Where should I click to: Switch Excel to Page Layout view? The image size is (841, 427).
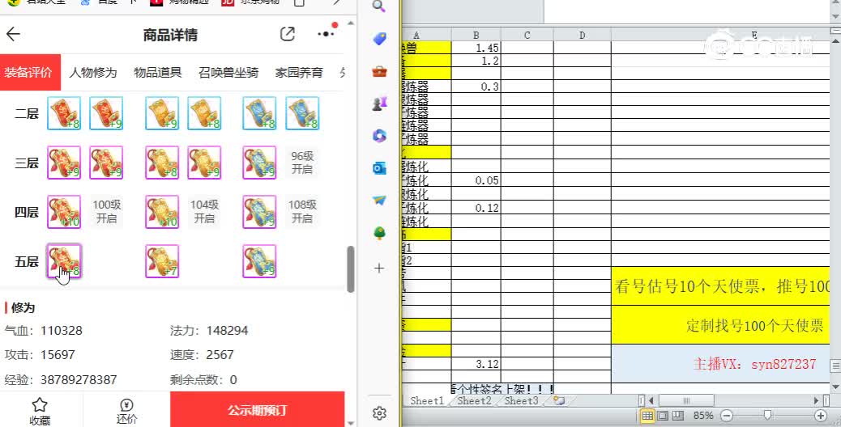(663, 416)
